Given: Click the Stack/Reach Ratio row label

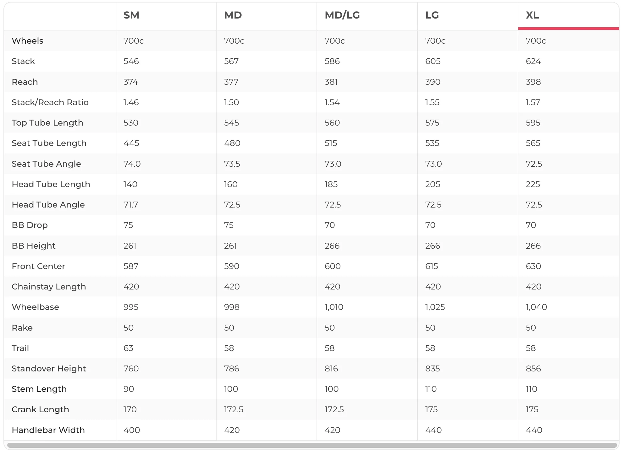Looking at the screenshot, I should click(50, 102).
